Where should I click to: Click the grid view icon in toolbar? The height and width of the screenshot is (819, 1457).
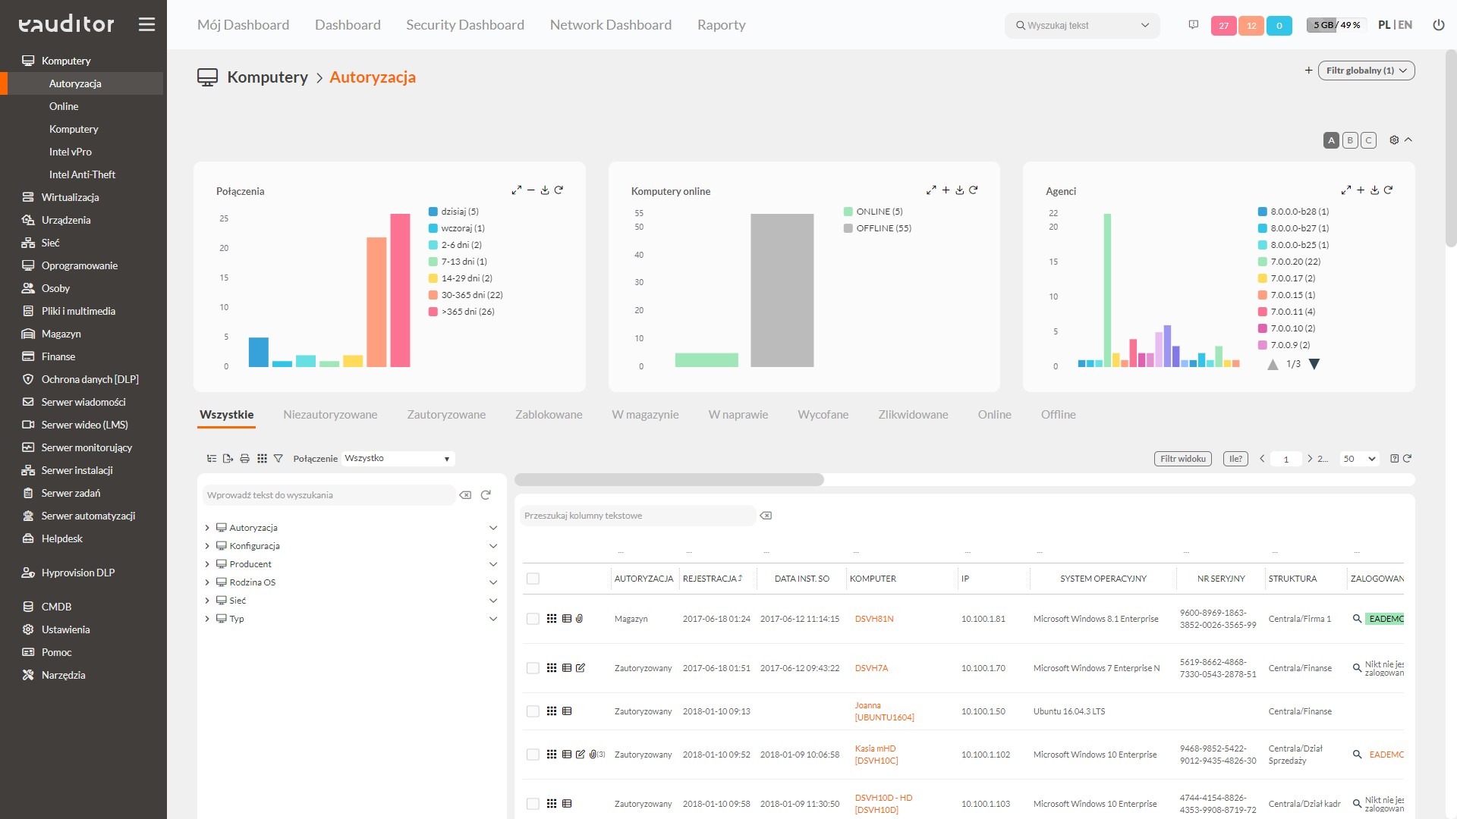point(262,458)
